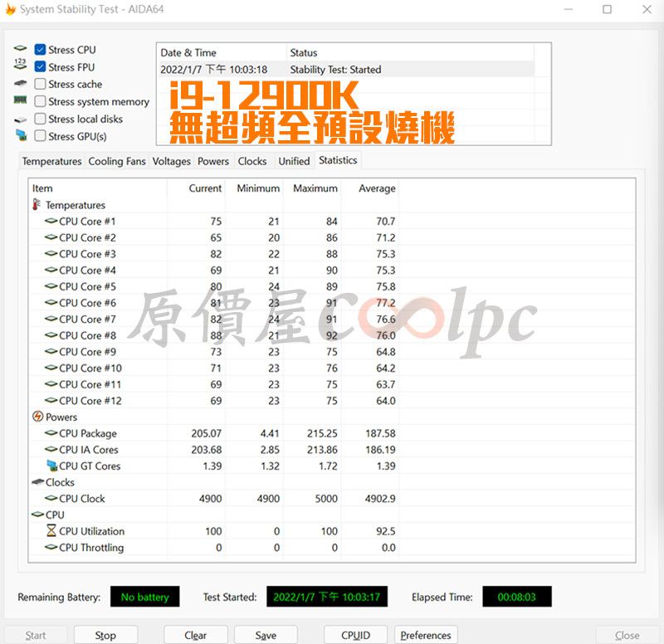The height and width of the screenshot is (644, 664).
Task: Click the CPU Throttling chip icon
Action: 51,547
